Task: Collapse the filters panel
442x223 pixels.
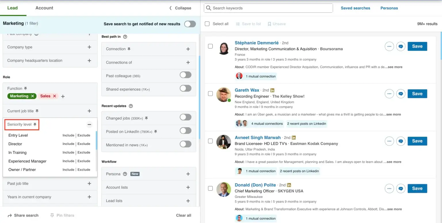Action: (x=180, y=8)
